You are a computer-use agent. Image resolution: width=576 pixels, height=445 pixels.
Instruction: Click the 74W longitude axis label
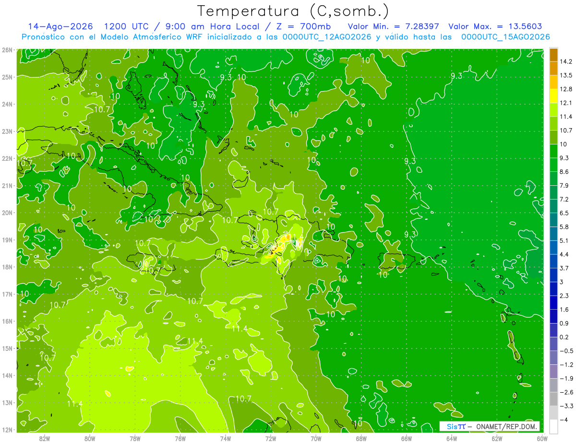coord(226,438)
